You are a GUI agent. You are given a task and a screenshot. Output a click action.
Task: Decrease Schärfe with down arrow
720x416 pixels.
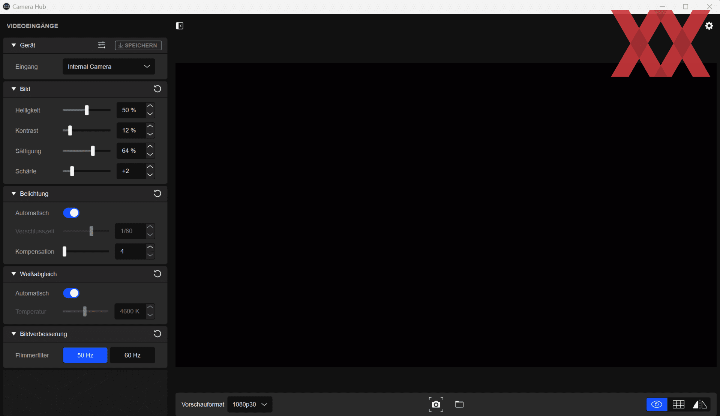[x=150, y=175]
